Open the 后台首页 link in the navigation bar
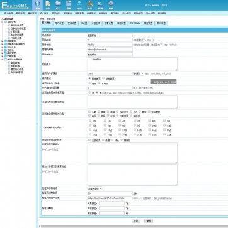Image resolution: width=228 pixels, height=228 pixels. [127, 13]
